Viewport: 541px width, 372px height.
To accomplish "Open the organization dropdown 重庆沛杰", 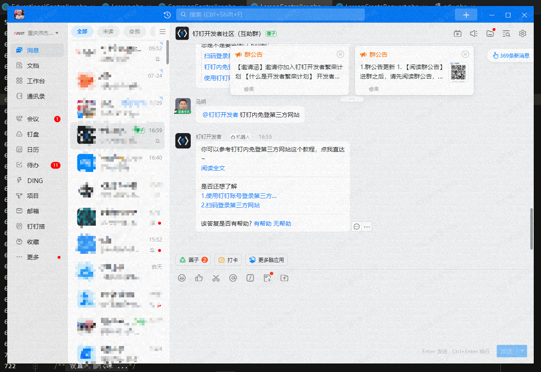I will point(36,33).
